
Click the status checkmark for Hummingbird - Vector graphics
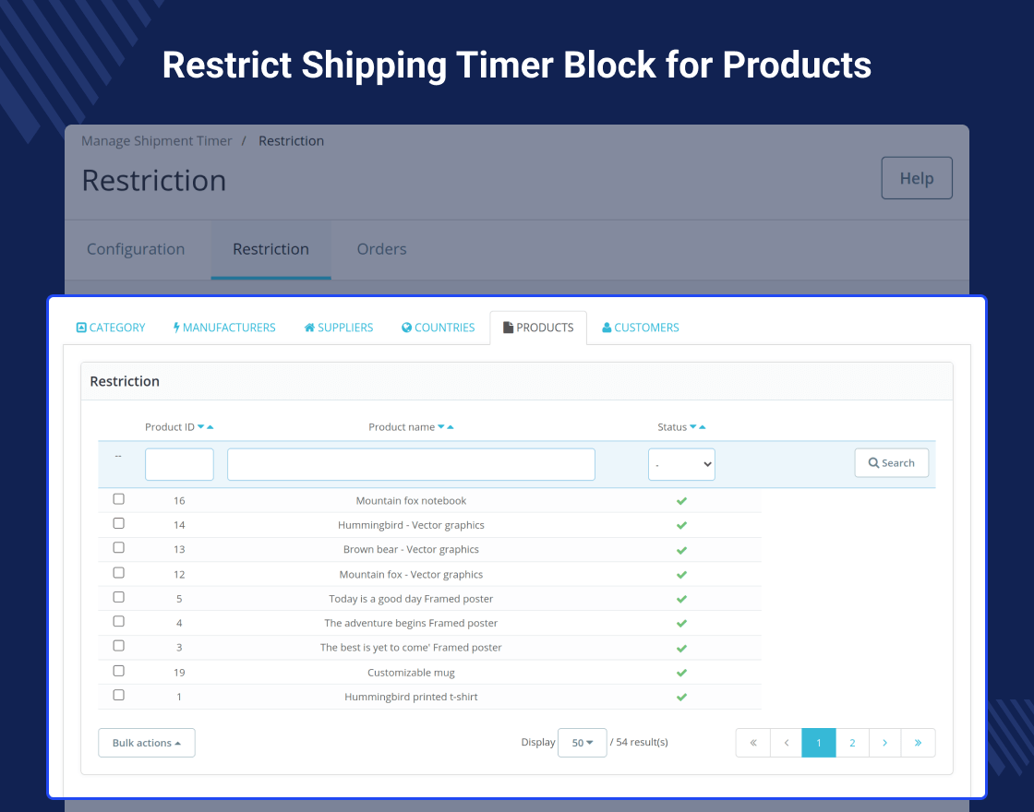[x=681, y=525]
